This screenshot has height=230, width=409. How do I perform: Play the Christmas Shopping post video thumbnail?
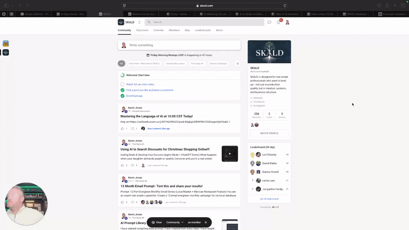click(230, 154)
